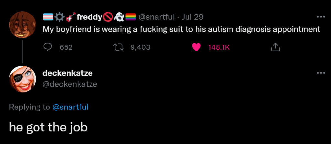Viewport: 331px width, 144px height.
Task: Click the 148.1K likes number
Action: click(219, 47)
